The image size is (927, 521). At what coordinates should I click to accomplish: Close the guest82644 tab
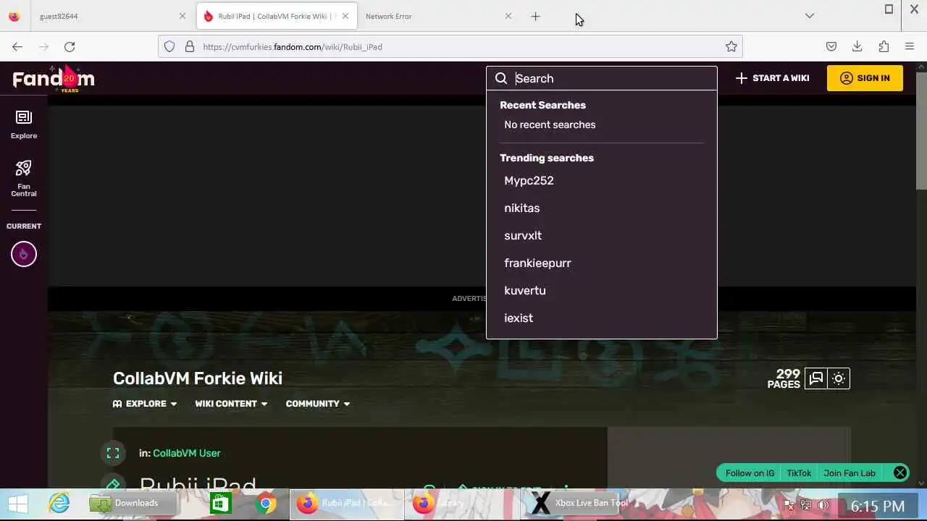click(183, 16)
